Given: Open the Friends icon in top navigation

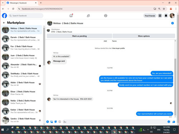Looking at the screenshot, I should (x=88, y=16).
